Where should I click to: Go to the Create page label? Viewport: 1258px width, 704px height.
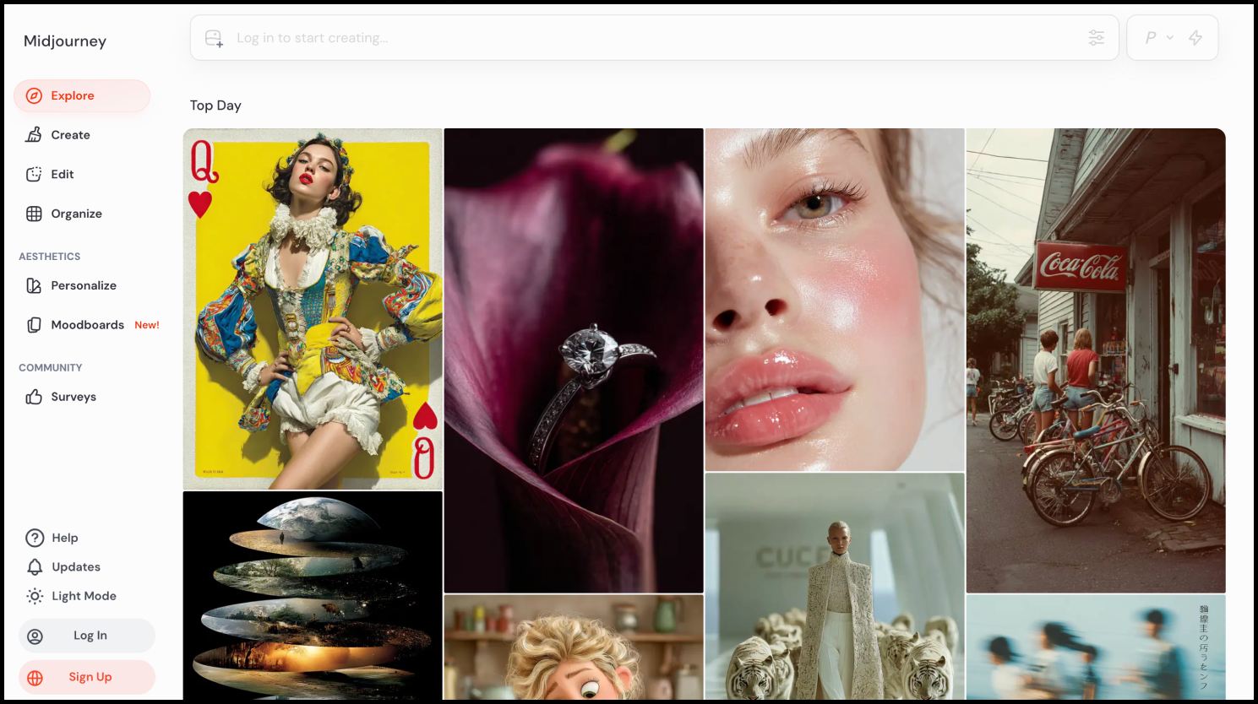point(70,135)
